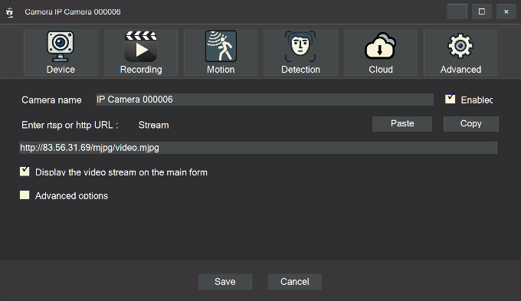Uncheck Display the video stream on main form
The image size is (521, 301).
25,171
